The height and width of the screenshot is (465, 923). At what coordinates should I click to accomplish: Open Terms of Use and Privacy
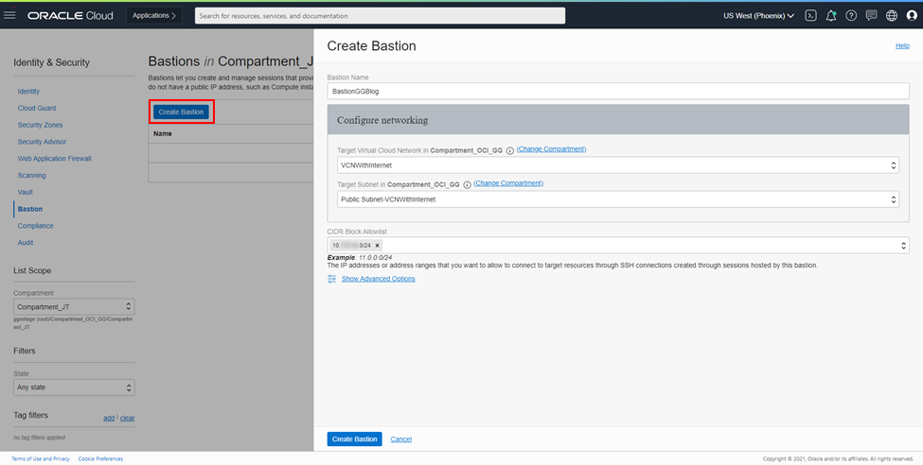41,458
